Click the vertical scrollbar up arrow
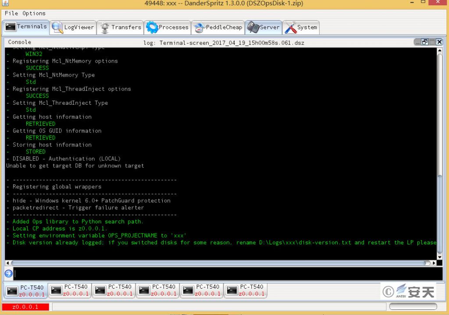The image size is (449, 315). [x=440, y=51]
